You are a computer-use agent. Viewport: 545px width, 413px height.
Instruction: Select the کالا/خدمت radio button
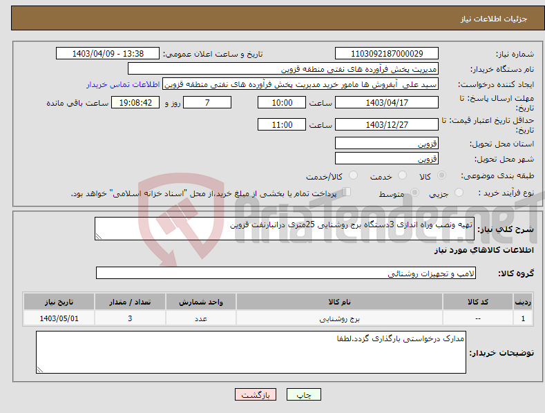coord(353,175)
